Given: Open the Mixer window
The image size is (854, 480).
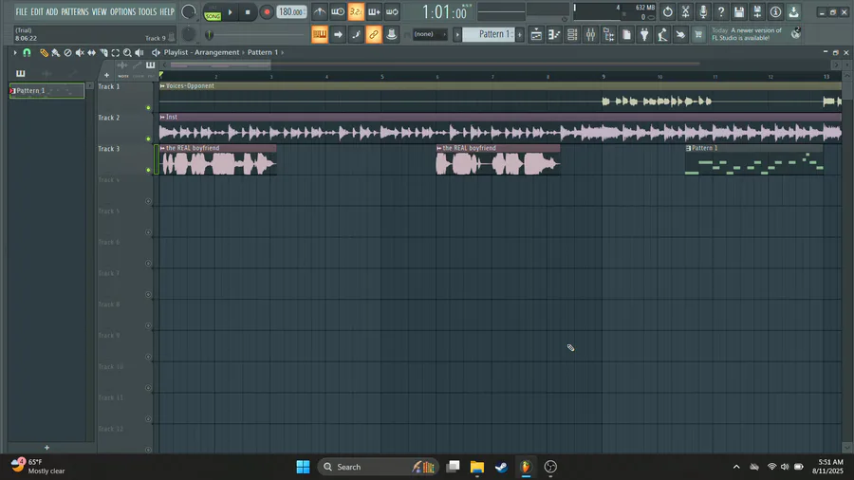Looking at the screenshot, I should pos(590,35).
